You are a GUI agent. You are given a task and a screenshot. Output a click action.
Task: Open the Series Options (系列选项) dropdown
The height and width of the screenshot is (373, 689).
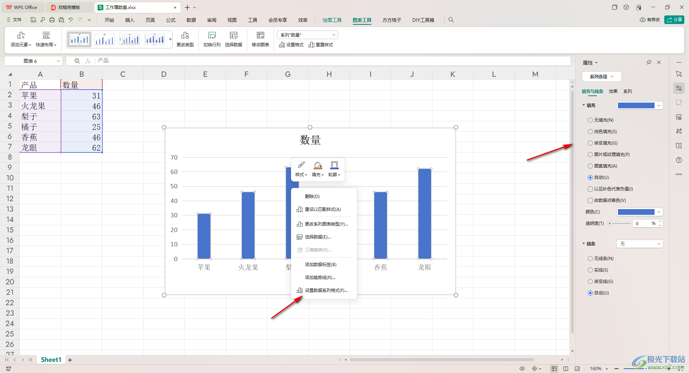pyautogui.click(x=601, y=77)
